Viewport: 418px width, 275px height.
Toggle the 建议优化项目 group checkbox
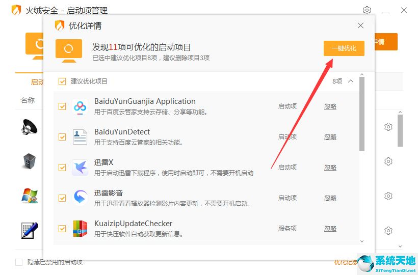(62, 81)
